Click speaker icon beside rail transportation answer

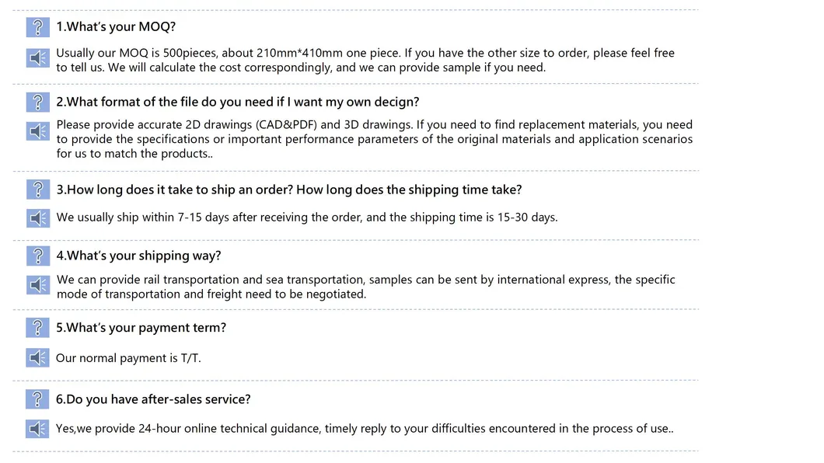(37, 285)
